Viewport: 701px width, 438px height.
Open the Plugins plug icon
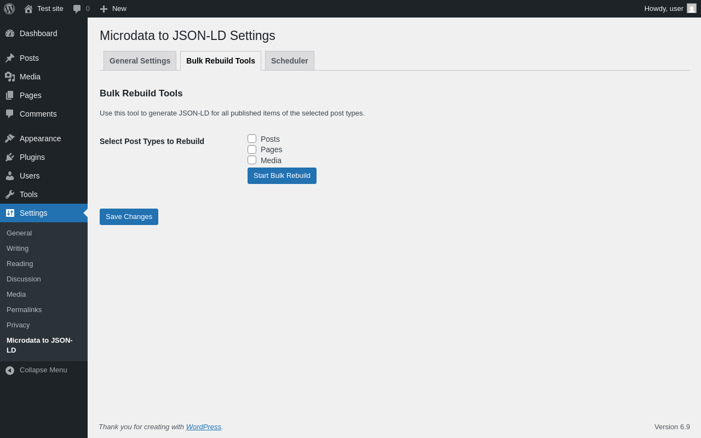[x=10, y=157]
